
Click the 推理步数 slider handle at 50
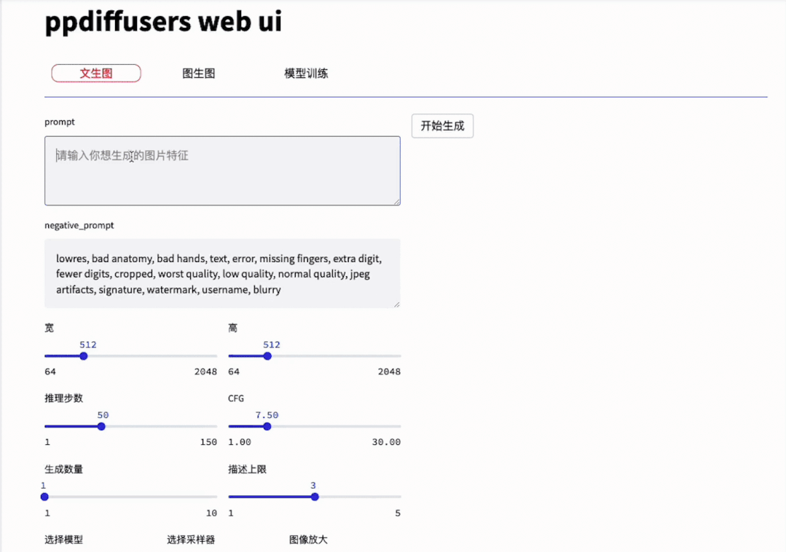point(103,426)
